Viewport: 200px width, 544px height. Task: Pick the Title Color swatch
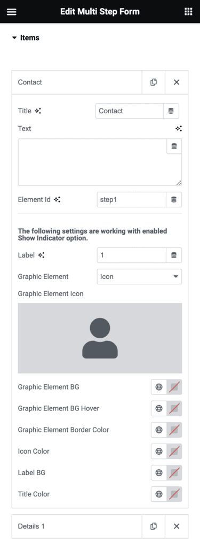174,494
